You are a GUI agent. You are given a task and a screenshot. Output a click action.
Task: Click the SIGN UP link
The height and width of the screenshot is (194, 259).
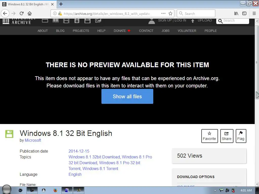165,20
